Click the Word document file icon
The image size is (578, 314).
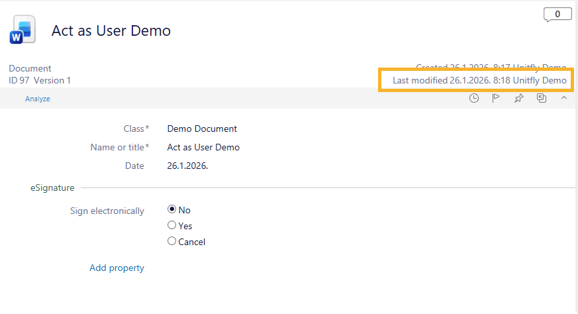23,31
